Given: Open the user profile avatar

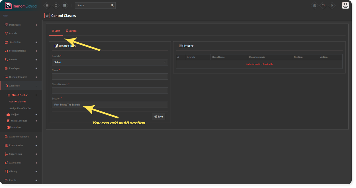Looking at the screenshot, I should point(345,5).
